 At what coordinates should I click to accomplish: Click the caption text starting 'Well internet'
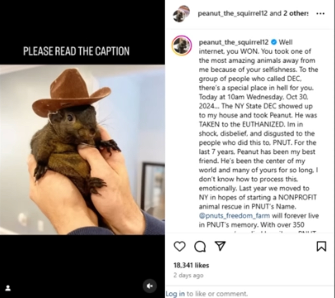coord(259,134)
